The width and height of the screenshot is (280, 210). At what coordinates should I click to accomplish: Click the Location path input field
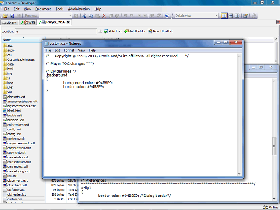(56, 31)
